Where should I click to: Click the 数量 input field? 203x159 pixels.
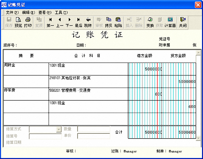click(x=94, y=129)
